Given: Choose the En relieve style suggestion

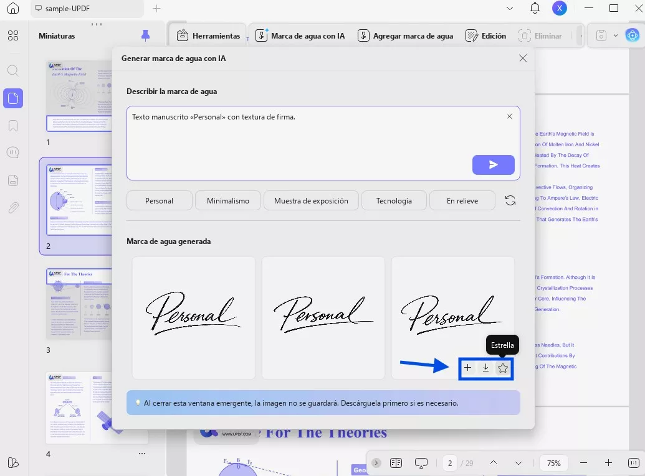Looking at the screenshot, I should [462, 201].
